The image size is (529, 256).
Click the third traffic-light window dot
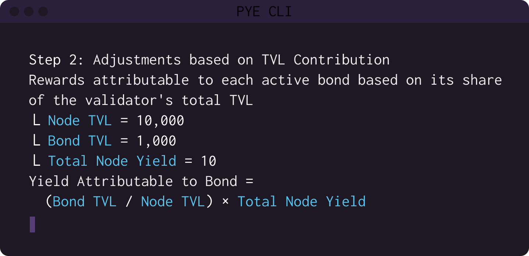[43, 11]
